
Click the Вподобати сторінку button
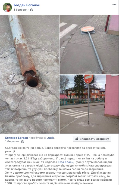[92, 139]
